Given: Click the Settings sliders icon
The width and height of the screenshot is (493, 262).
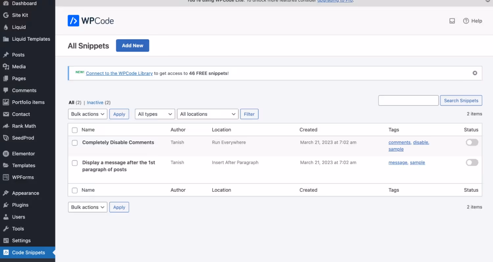Looking at the screenshot, I should click(x=6, y=241).
